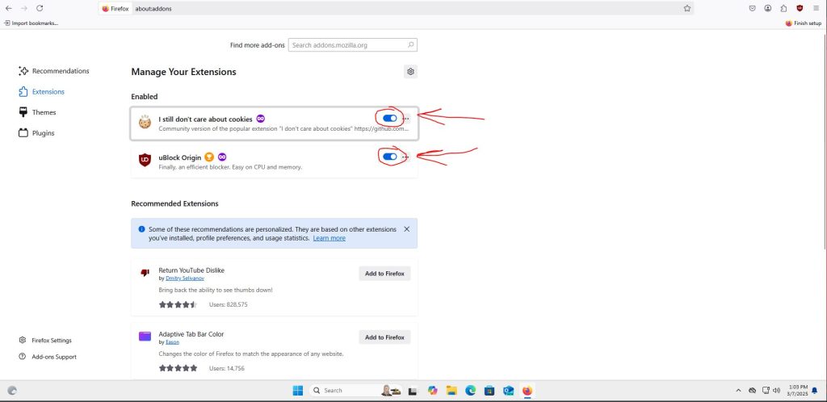Click the 'I still don't care about cookies' title

205,119
